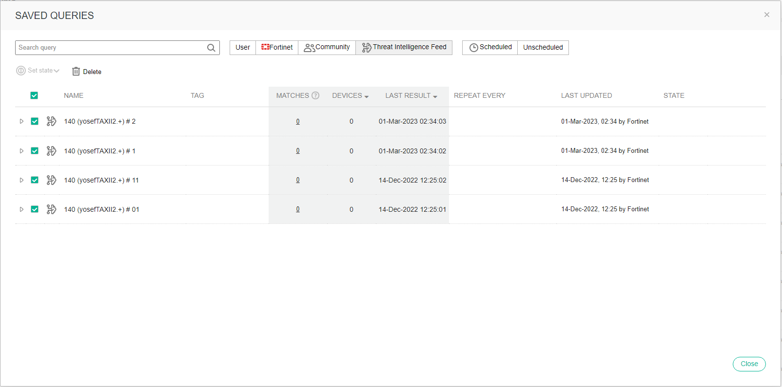Click threat feed icon for query # 1
Screen dimensions: 782x387
pos(51,151)
